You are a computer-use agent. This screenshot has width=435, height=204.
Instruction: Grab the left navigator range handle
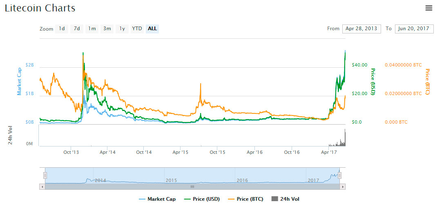[x=45, y=175]
